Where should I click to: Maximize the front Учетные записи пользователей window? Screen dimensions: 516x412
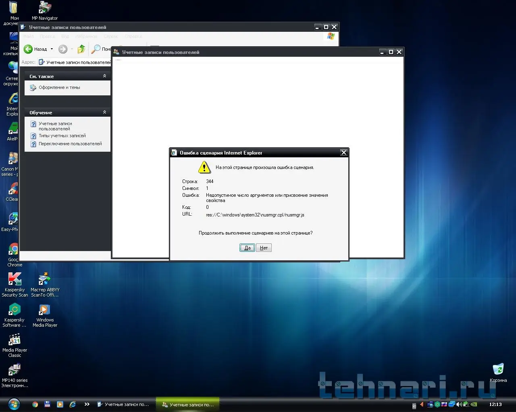pos(391,52)
